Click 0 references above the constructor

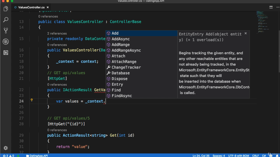pyautogui.click(x=57, y=45)
